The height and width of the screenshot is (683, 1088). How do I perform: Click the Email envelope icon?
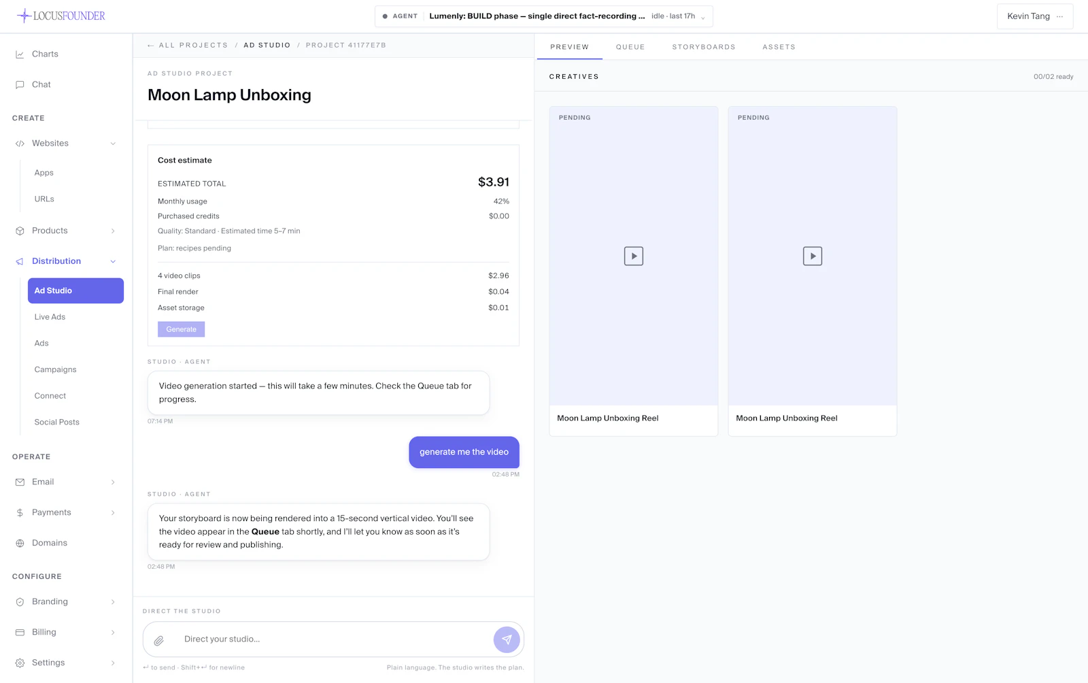(20, 482)
